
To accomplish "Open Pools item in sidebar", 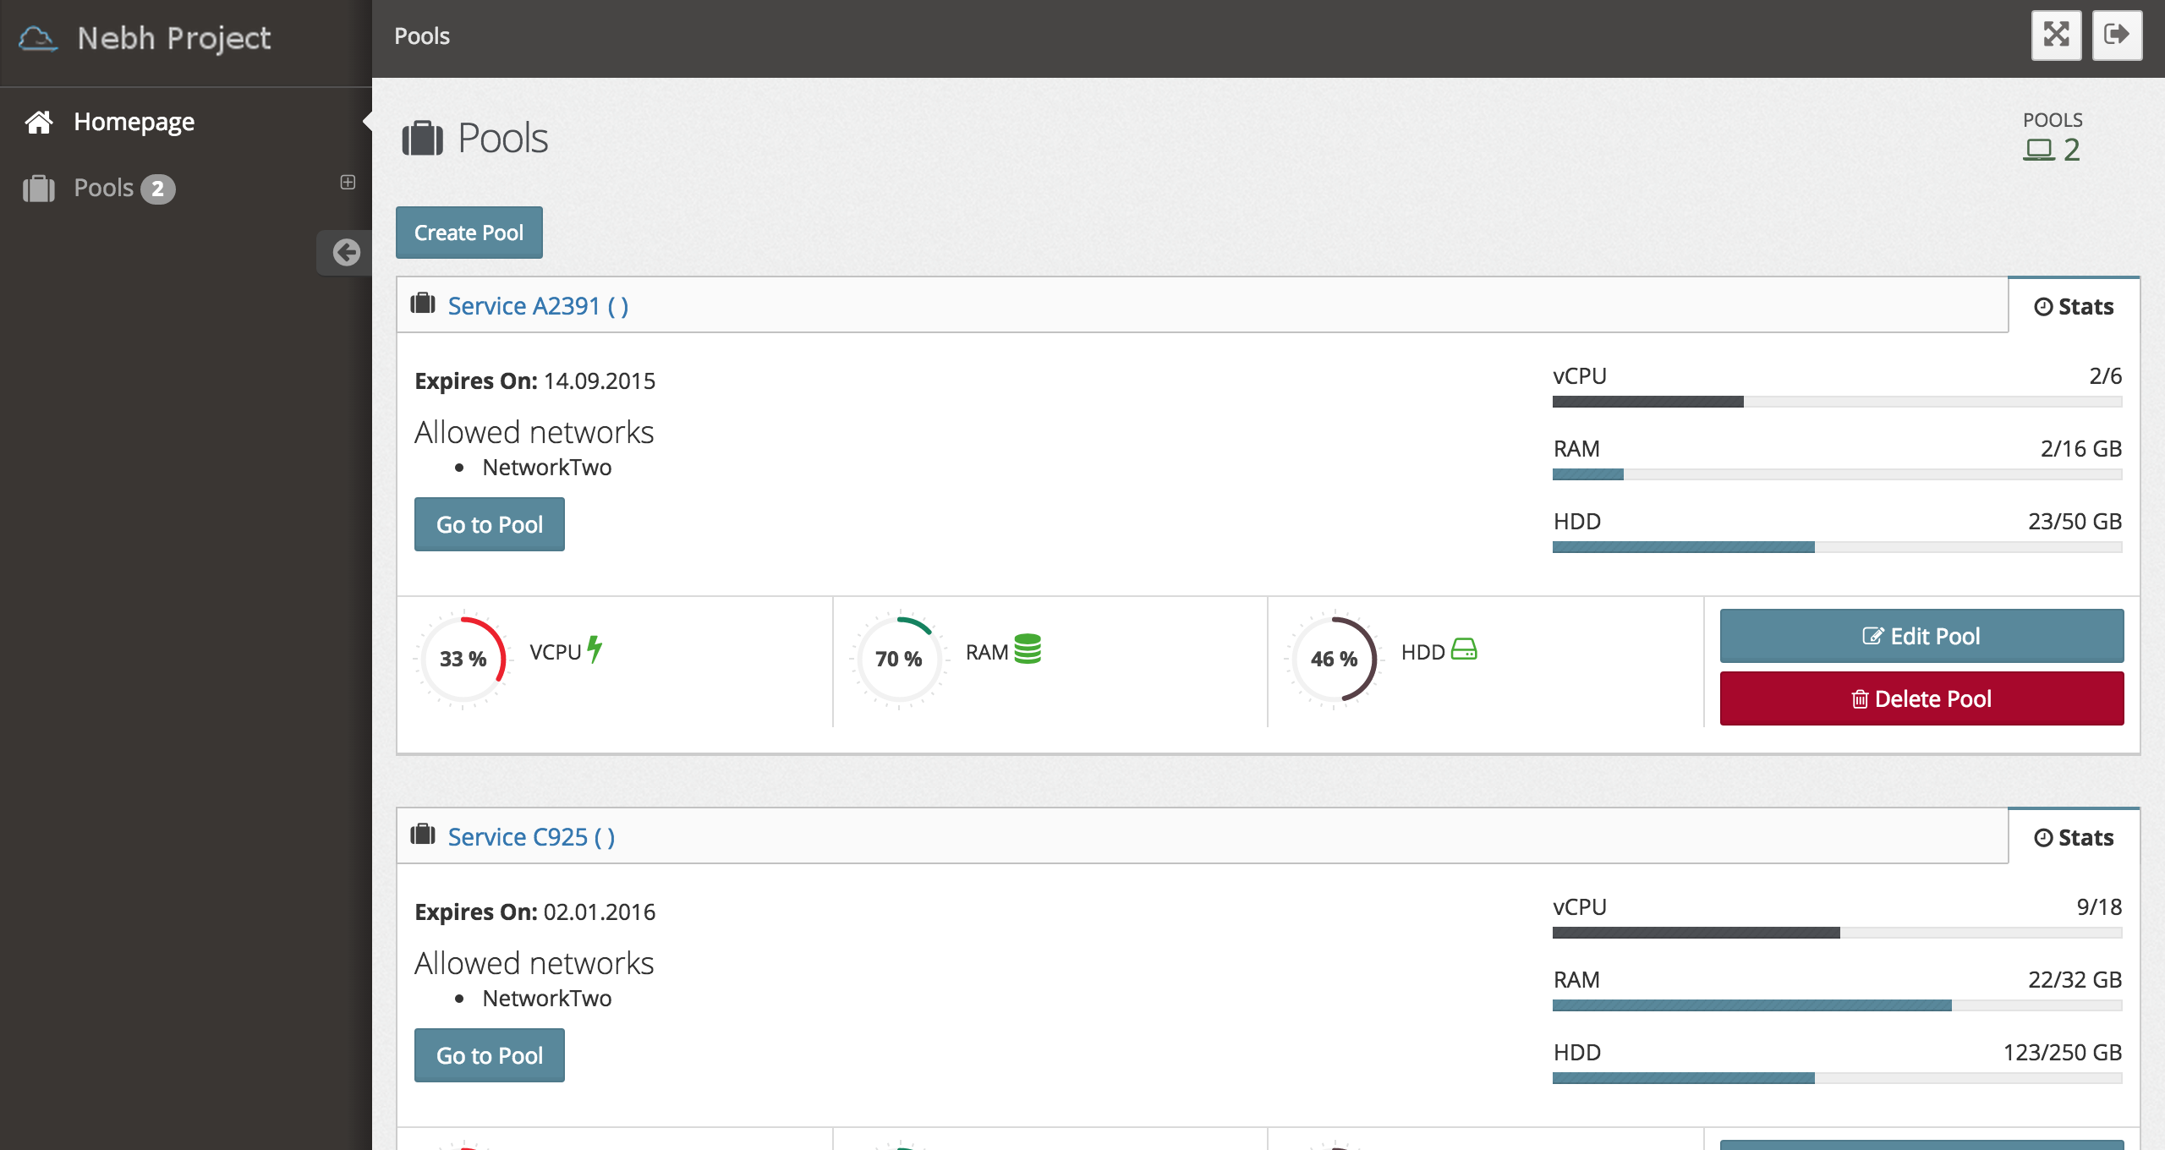I will 103,188.
